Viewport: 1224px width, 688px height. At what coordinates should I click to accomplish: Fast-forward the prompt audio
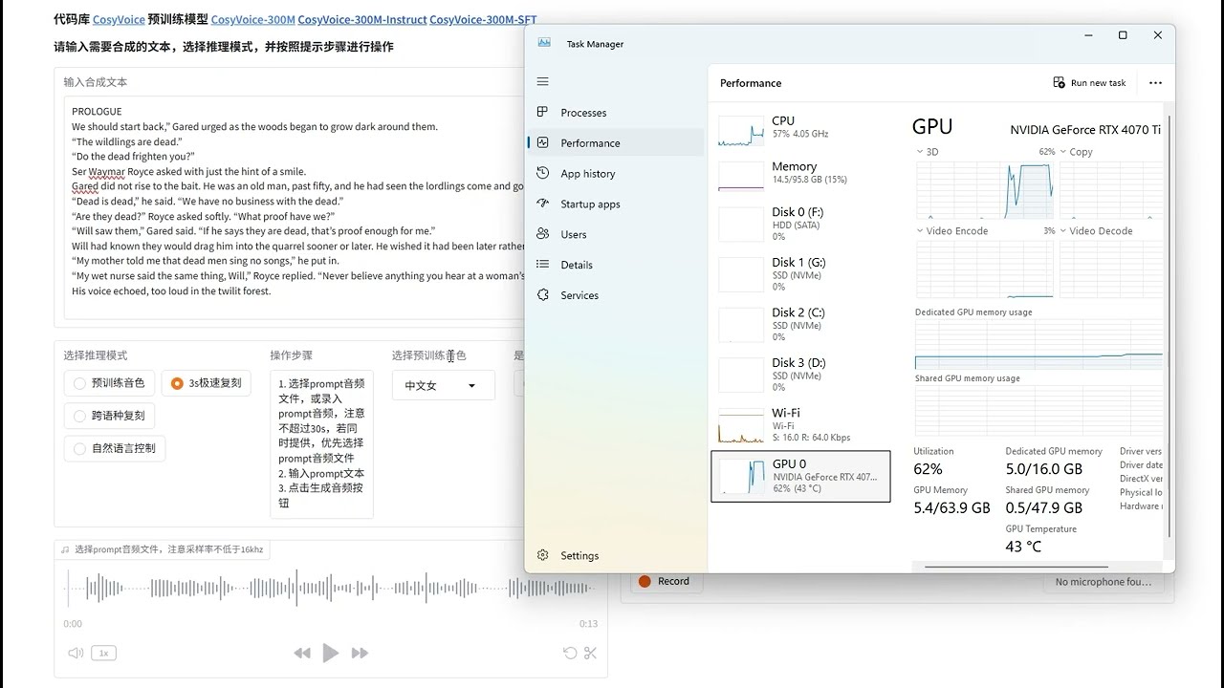(360, 654)
